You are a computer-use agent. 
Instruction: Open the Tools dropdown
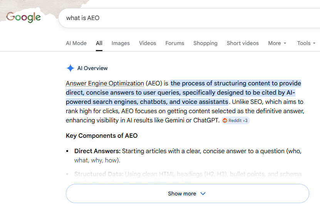(x=306, y=43)
